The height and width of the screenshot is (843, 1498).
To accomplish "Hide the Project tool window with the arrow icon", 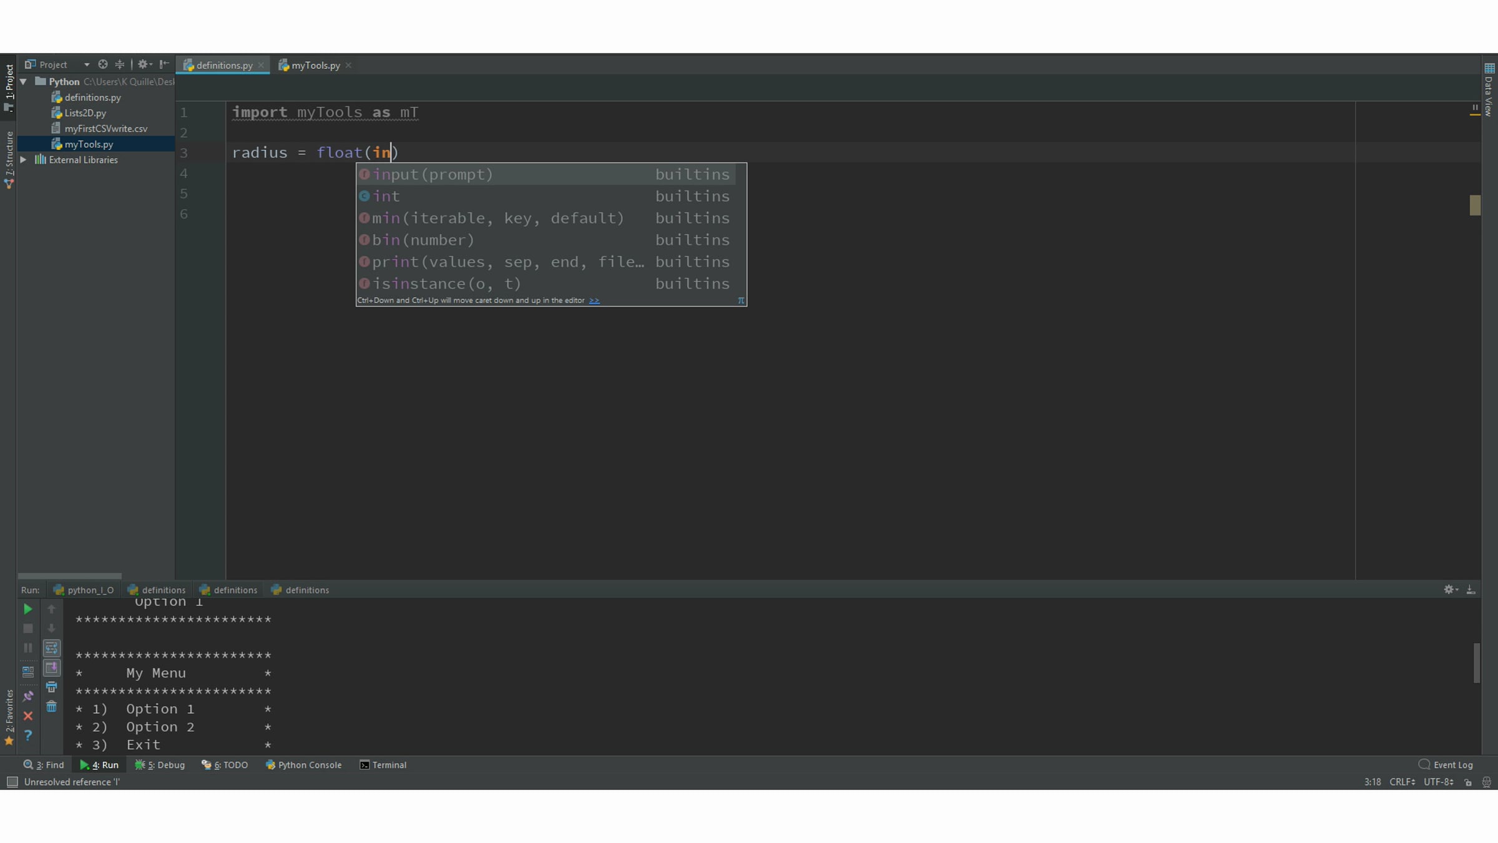I will click(x=164, y=64).
